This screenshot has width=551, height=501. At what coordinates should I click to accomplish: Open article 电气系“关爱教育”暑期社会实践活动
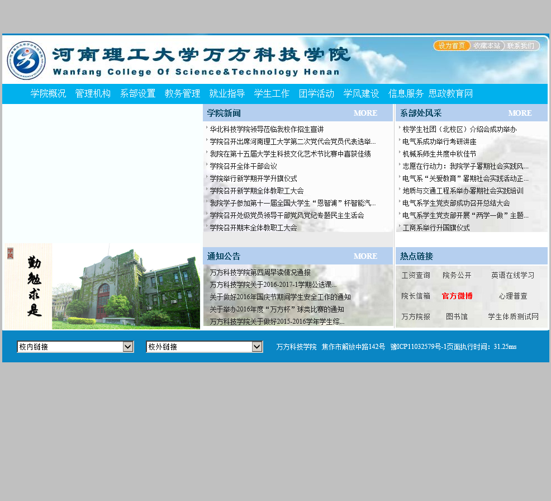(465, 178)
